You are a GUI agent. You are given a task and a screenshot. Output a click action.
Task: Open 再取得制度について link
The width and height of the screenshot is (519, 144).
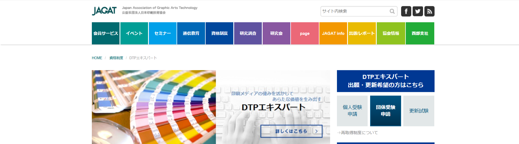coord(358,133)
